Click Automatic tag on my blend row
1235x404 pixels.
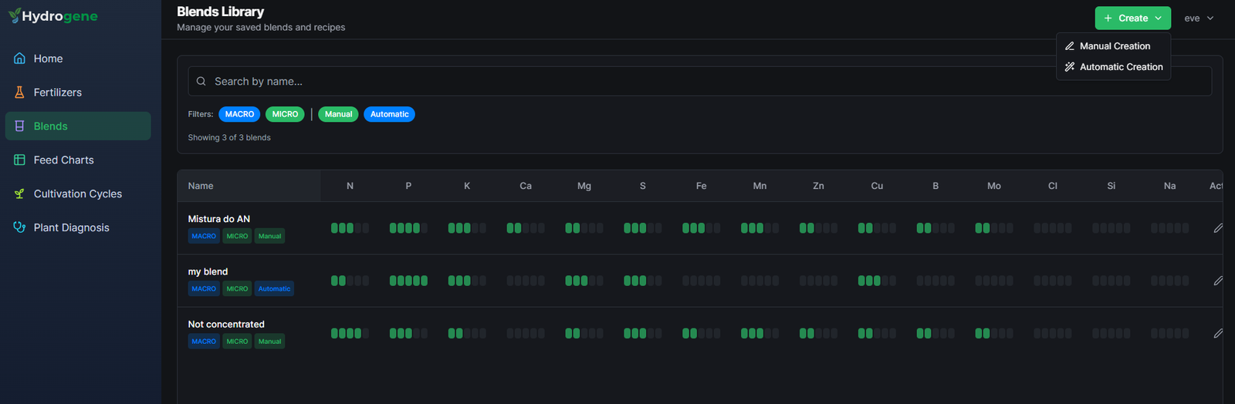(x=274, y=289)
